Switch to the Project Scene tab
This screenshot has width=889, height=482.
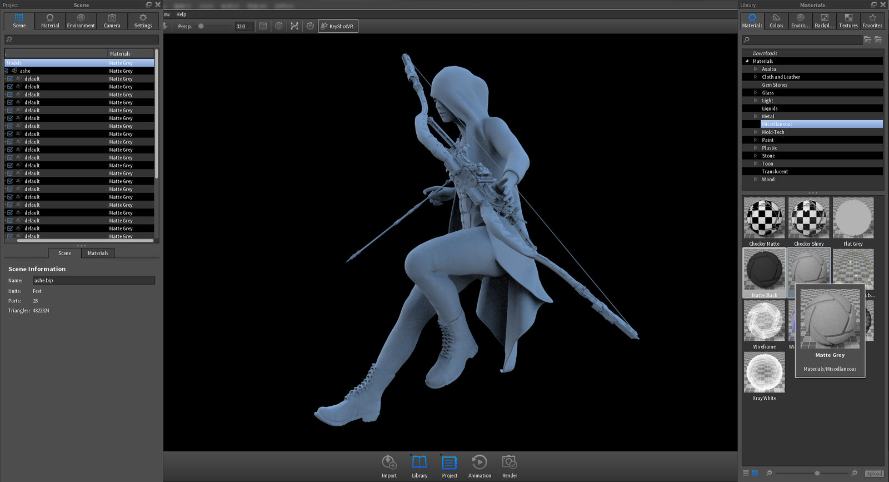tap(19, 21)
